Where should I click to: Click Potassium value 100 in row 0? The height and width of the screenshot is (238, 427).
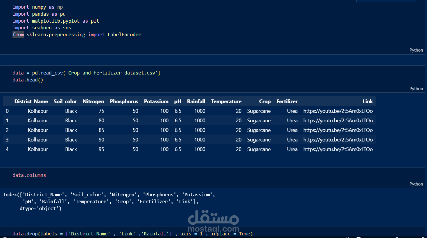coord(164,111)
